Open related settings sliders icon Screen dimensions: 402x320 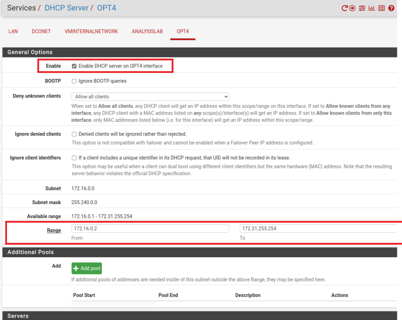coord(362,8)
